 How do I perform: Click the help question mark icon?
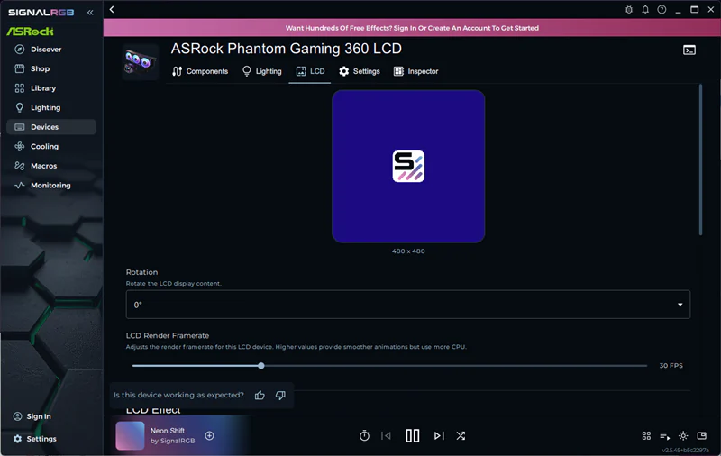point(662,9)
